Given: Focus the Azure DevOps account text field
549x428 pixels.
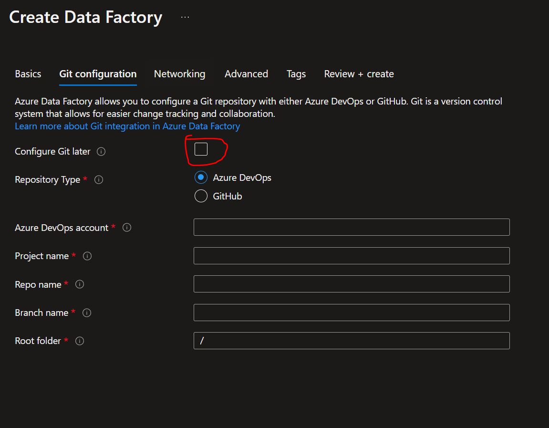Looking at the screenshot, I should click(x=352, y=227).
